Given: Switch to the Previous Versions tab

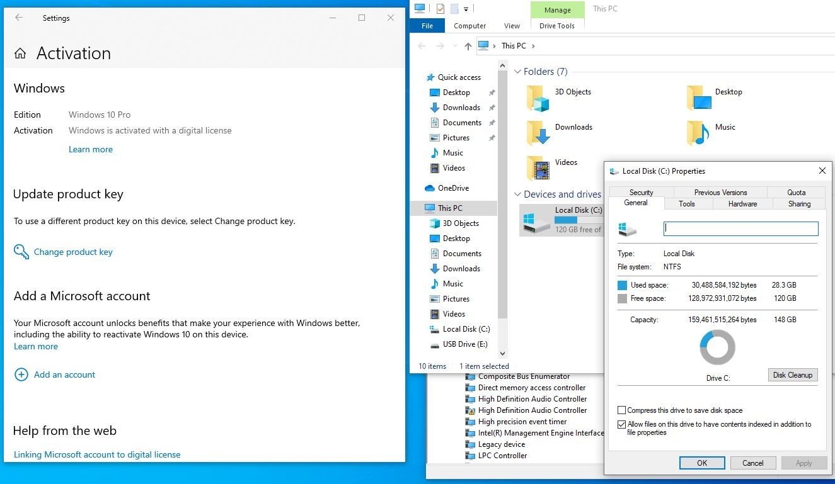Looking at the screenshot, I should [720, 193].
